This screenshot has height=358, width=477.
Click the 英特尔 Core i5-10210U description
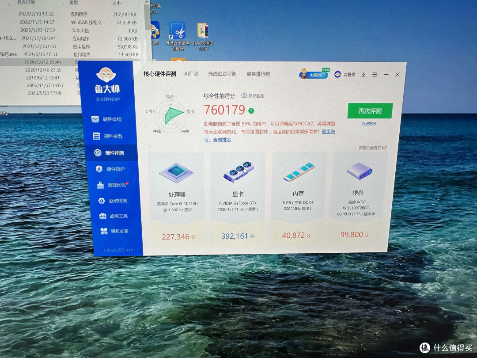point(178,207)
